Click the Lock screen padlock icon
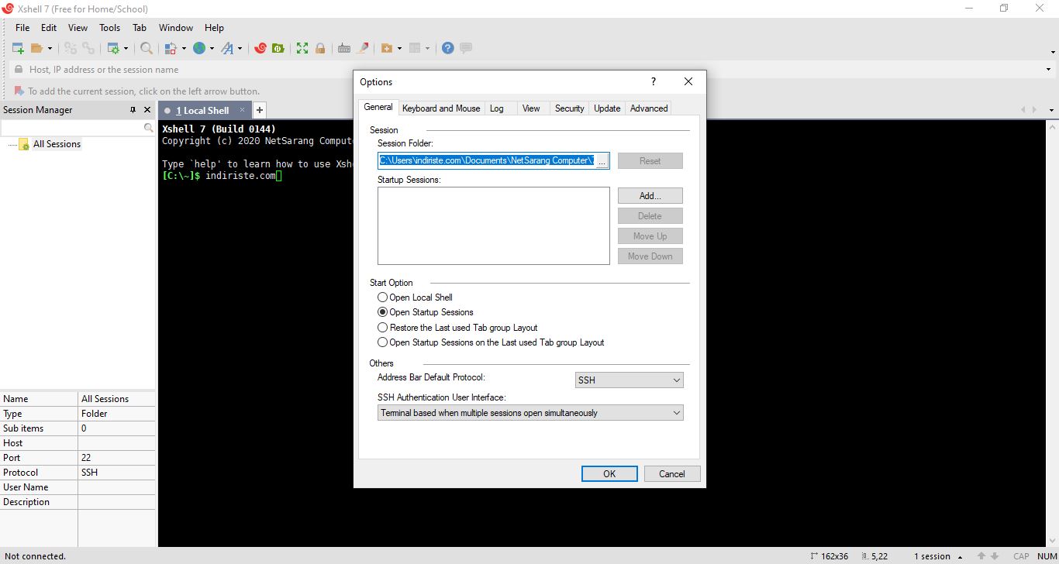 [320, 48]
